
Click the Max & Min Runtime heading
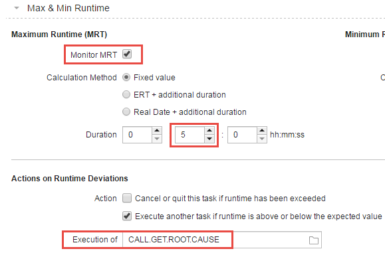[68, 8]
